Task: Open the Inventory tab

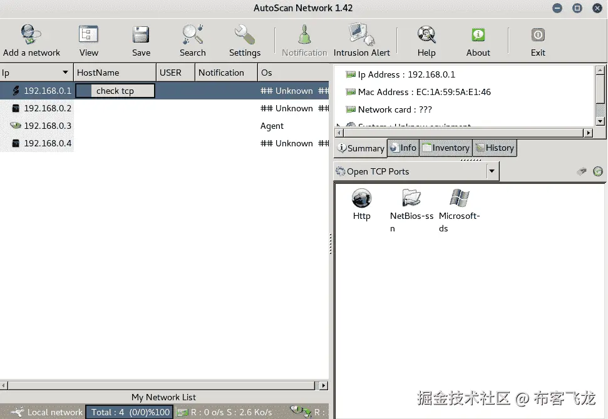Action: [x=446, y=148]
